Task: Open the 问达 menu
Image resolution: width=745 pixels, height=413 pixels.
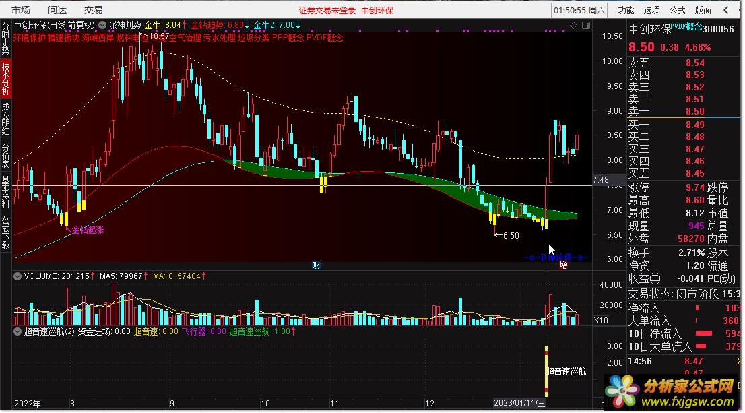Action: [57, 10]
